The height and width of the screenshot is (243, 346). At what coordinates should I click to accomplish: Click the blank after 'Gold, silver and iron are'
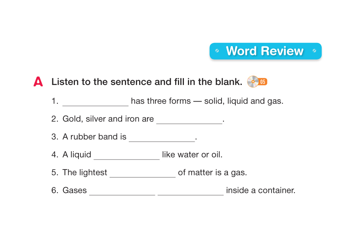pos(189,120)
